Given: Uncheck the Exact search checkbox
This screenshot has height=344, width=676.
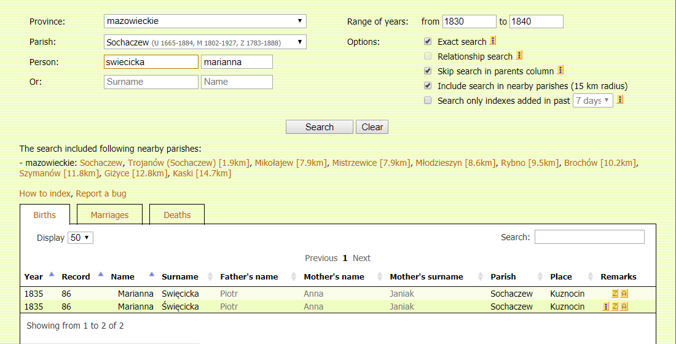Looking at the screenshot, I should 428,42.
